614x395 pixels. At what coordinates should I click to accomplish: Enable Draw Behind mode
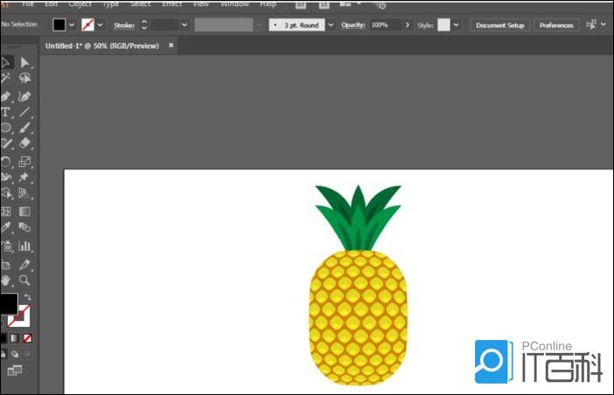click(x=15, y=354)
